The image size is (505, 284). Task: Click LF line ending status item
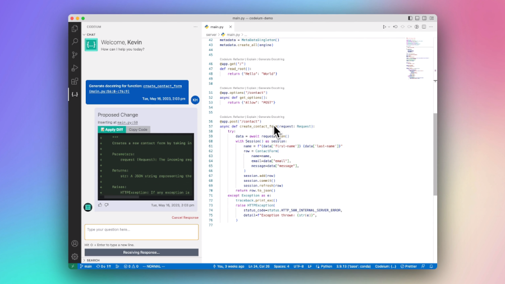pyautogui.click(x=310, y=266)
